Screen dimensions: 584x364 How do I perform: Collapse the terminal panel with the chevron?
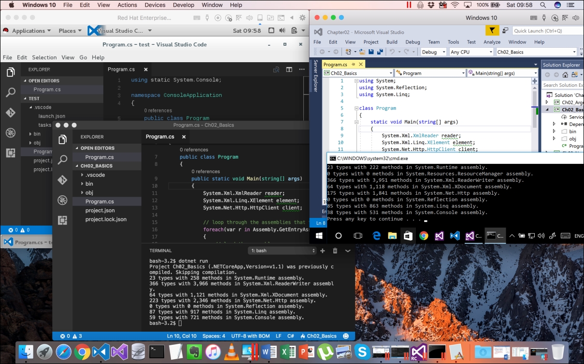pos(348,251)
